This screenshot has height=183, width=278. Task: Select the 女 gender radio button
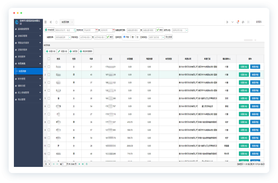136,37
